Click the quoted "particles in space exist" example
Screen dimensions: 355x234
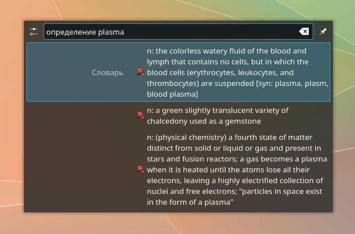point(282,191)
